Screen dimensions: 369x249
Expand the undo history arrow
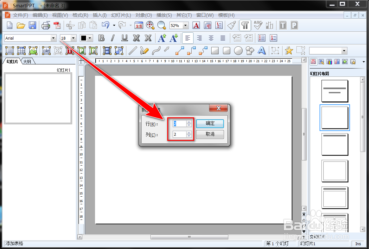[114, 25]
